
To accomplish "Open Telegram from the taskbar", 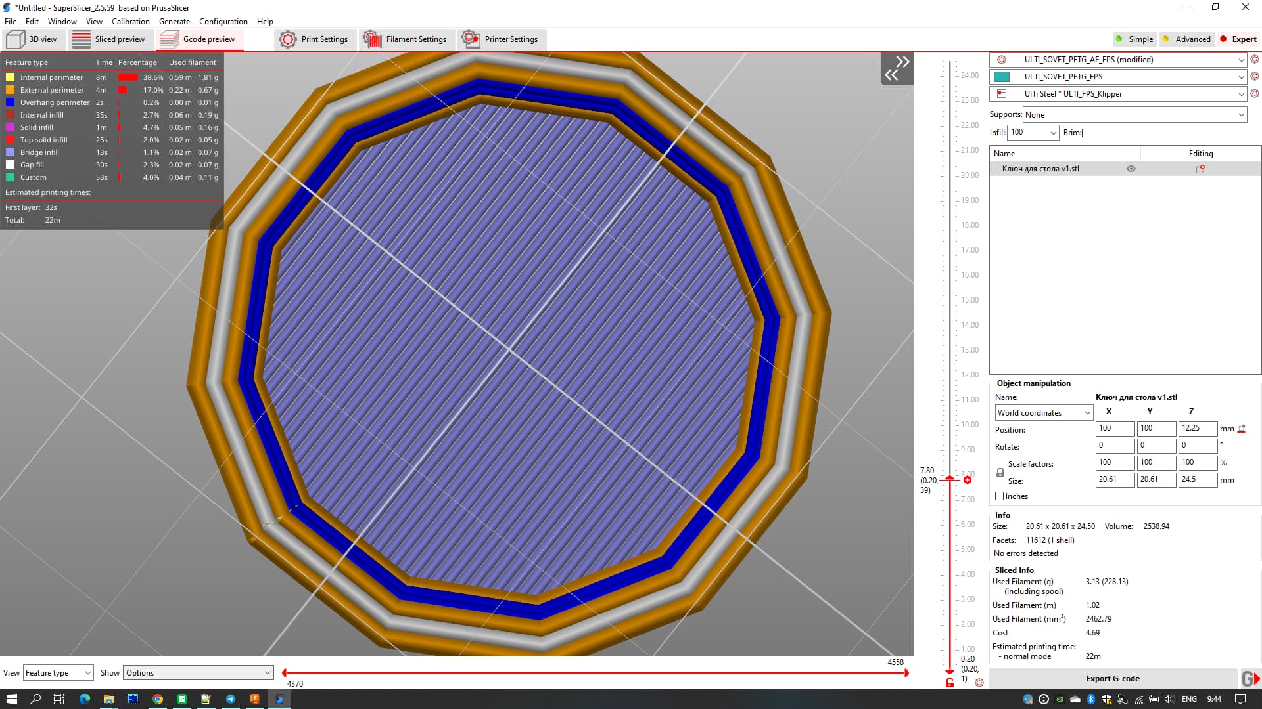I will (231, 699).
